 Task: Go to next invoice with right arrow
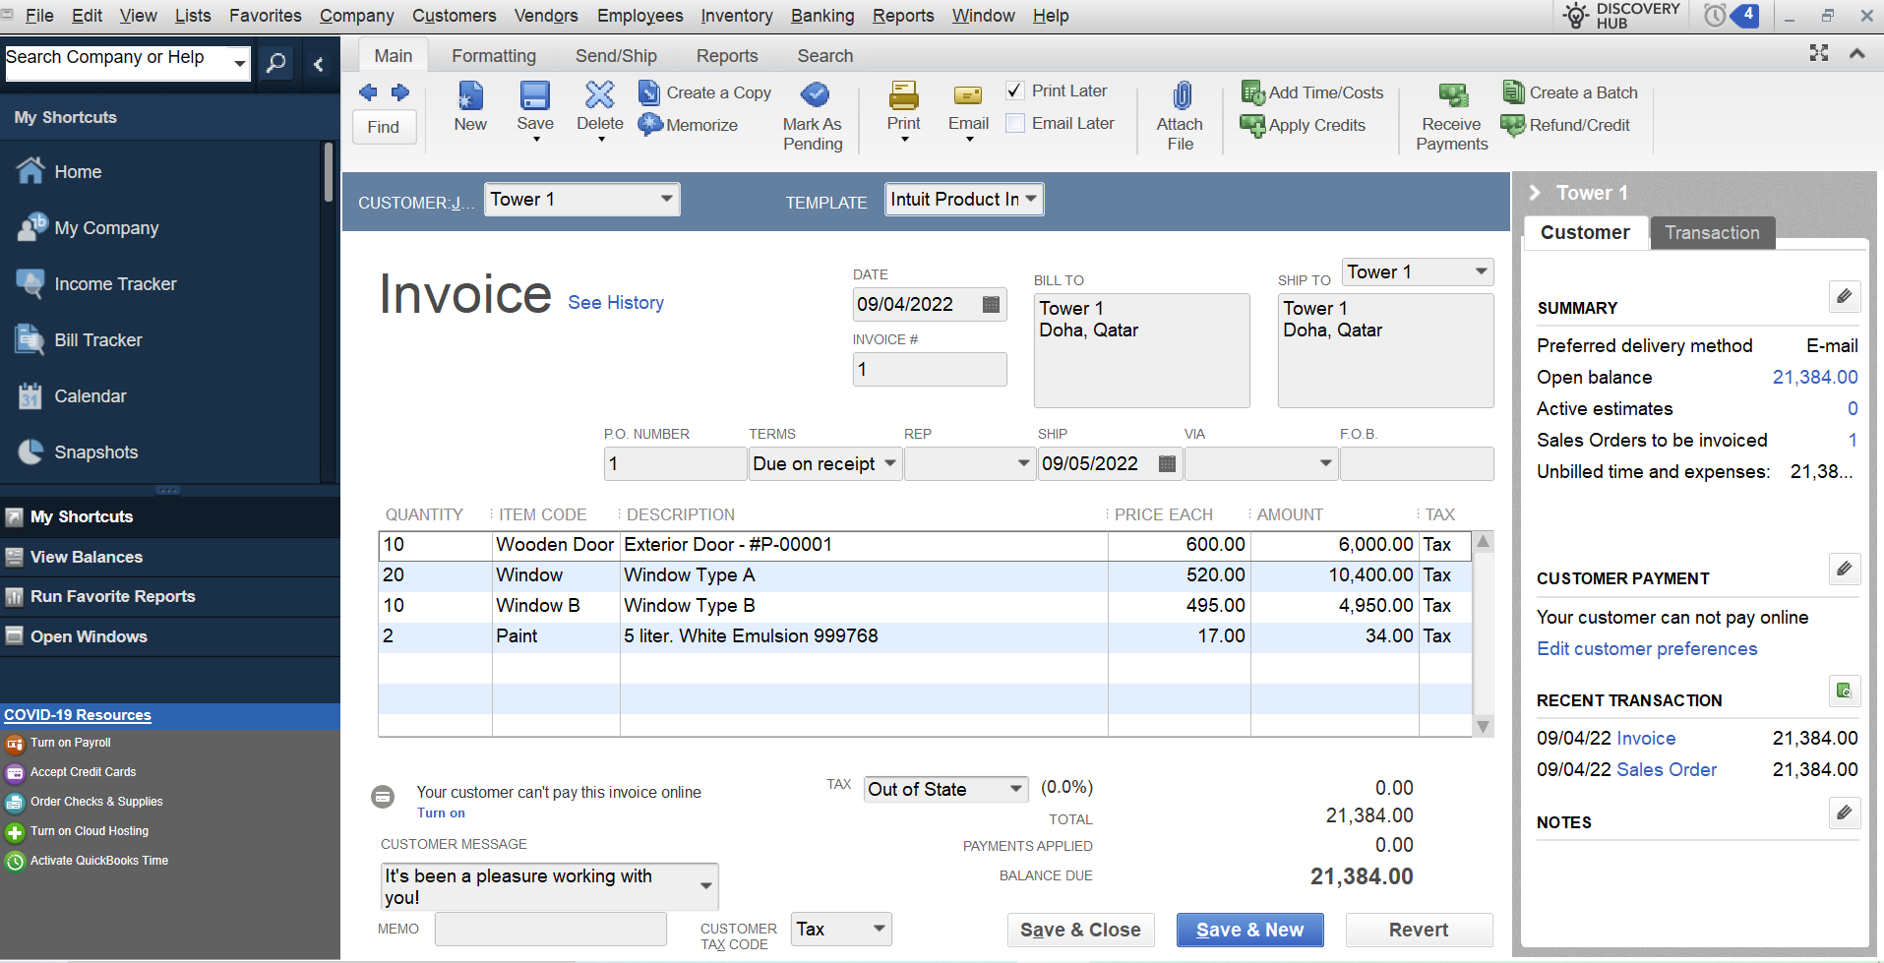(400, 92)
